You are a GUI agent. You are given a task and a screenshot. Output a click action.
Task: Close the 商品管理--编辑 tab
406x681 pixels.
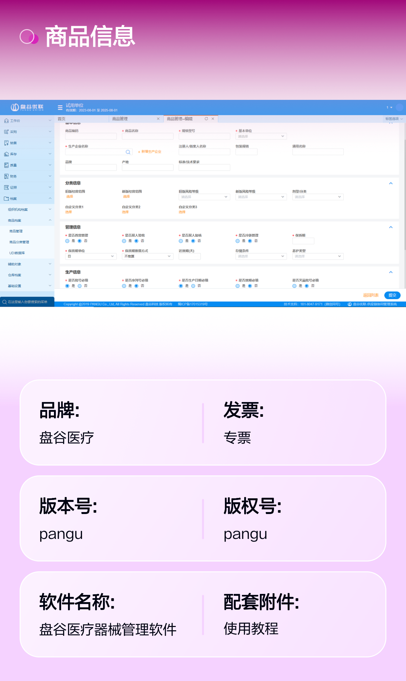pyautogui.click(x=213, y=119)
